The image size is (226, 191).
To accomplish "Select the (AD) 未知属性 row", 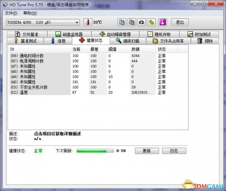I will 99,82.
